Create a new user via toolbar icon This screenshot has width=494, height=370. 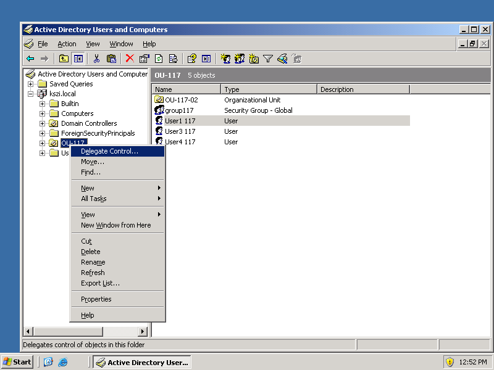click(225, 59)
